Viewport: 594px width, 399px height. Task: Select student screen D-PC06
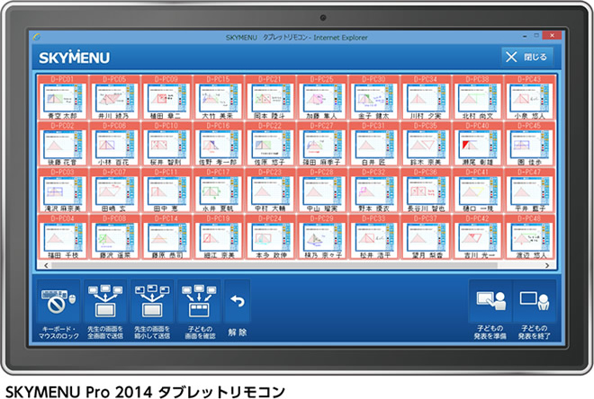(114, 144)
